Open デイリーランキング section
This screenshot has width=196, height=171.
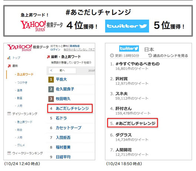tap(25, 114)
